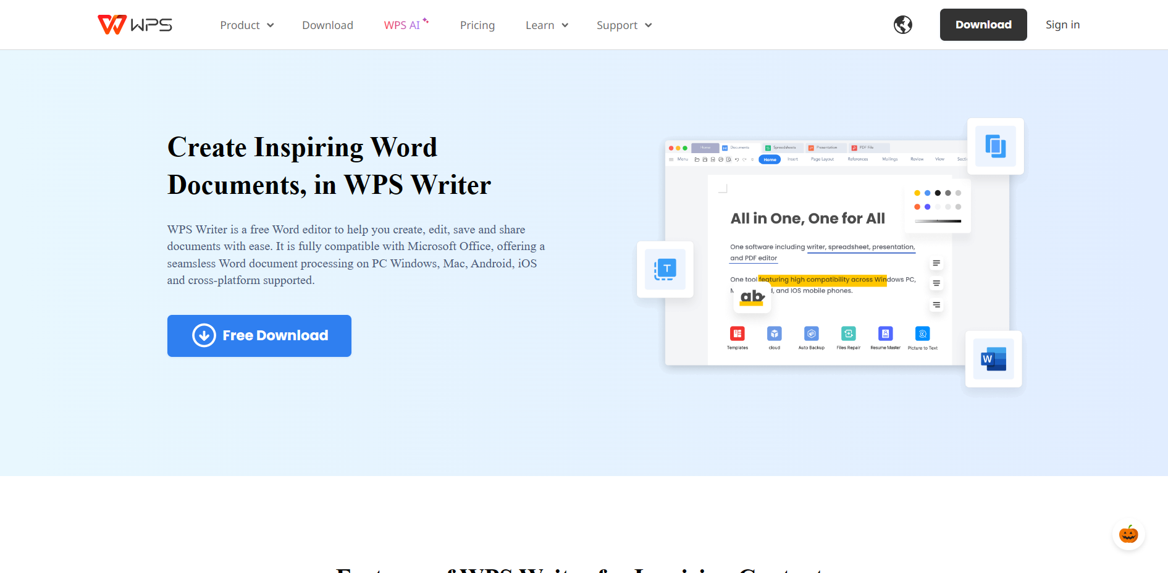Screen dimensions: 1168x573
Task: Click the dark Download button in the header
Action: pyautogui.click(x=983, y=25)
